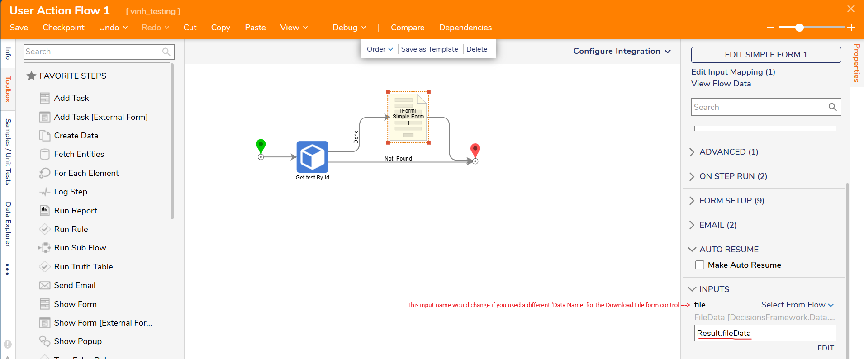Select the Simple Form 1 step icon

408,117
